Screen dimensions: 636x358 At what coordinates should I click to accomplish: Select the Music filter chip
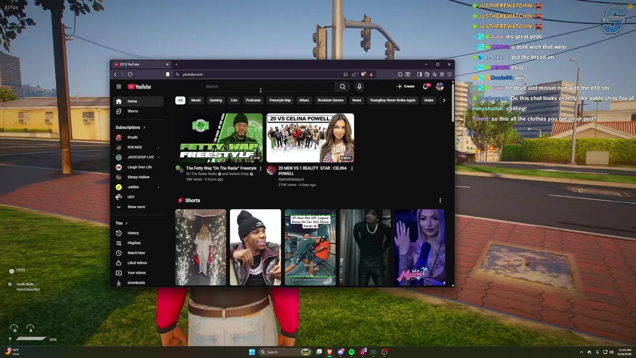coord(196,100)
